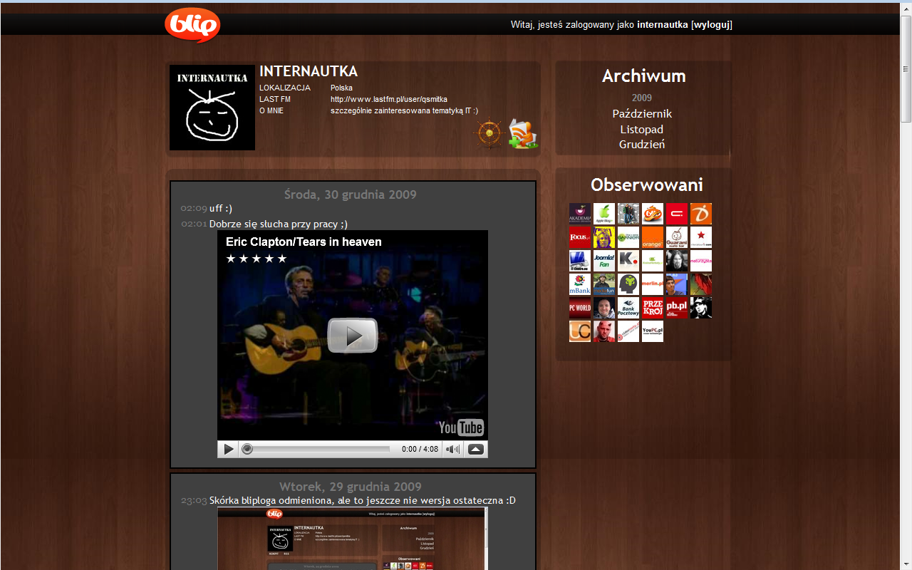Click the "Dobrze się słucha przy pracy" post text
Viewport: 912px width, 570px height.
(279, 224)
